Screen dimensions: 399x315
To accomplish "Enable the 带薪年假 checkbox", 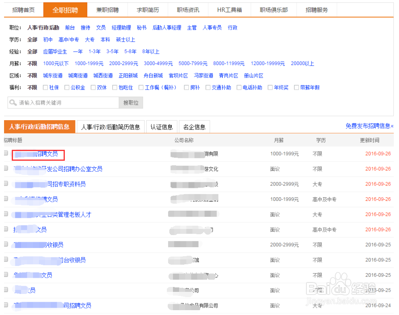I will pos(297,88).
